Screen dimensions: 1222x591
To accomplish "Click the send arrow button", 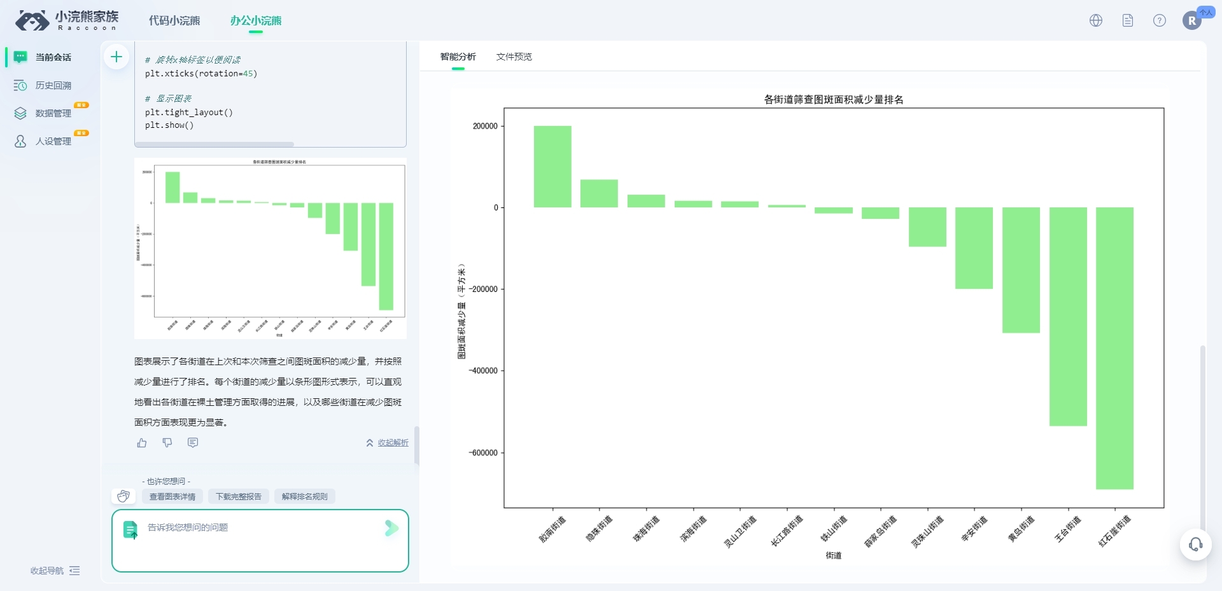I will (x=391, y=528).
